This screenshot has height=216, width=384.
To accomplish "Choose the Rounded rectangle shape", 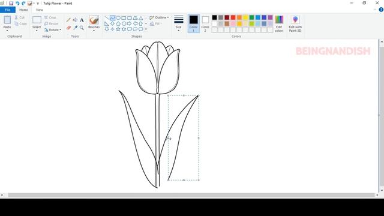I will 130,18.
